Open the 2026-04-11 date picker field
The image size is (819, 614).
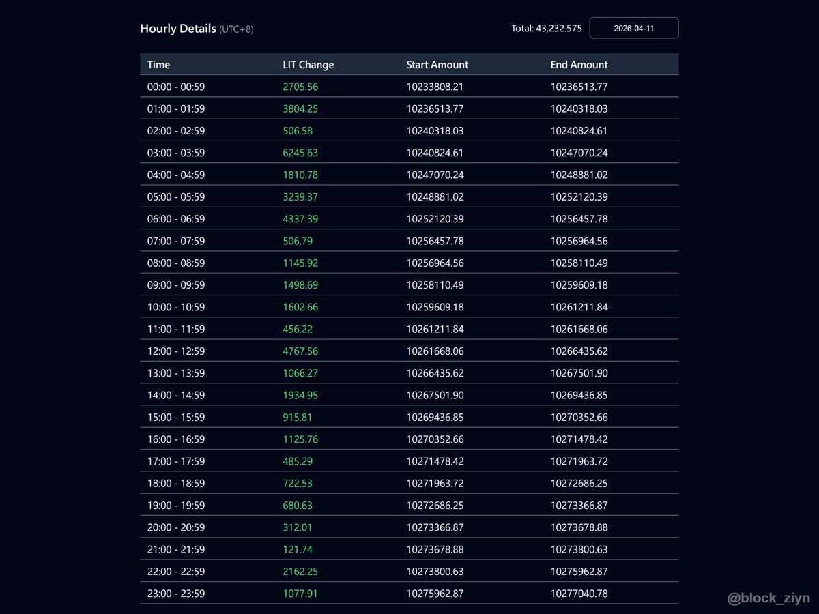click(634, 28)
